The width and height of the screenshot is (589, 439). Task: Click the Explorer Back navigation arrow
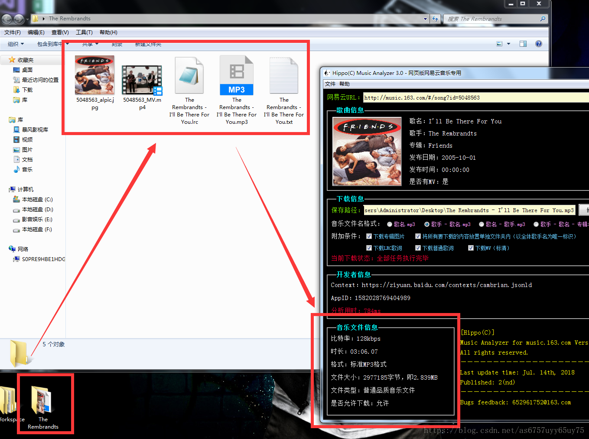pyautogui.click(x=7, y=19)
